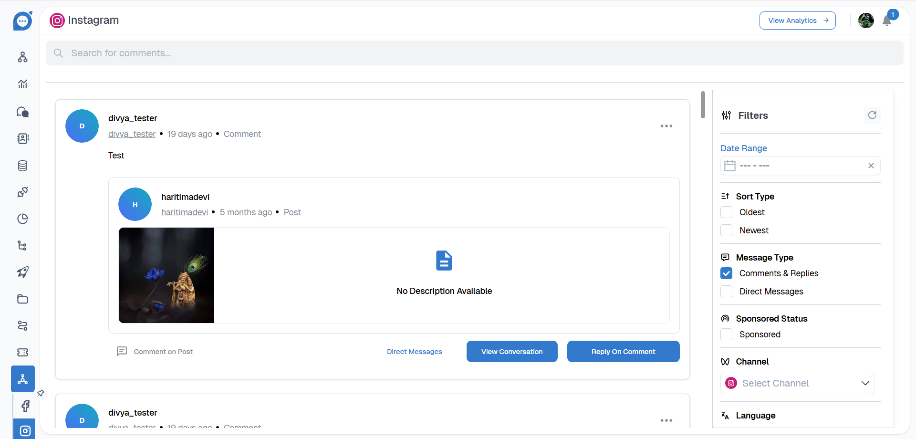
Task: Click the document icon above No Description
Action: click(444, 261)
